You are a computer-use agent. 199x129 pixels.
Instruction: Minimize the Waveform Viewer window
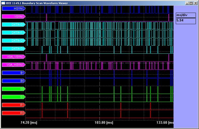[187, 3]
